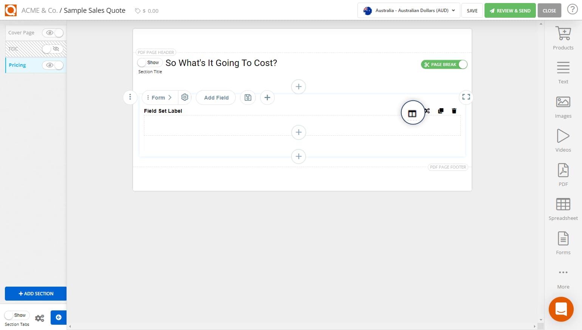Select the Pricing section in the sidebar

pyautogui.click(x=17, y=65)
